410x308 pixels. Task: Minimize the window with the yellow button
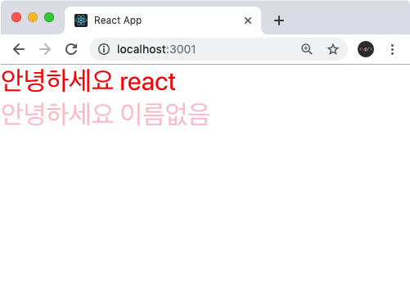(x=33, y=17)
